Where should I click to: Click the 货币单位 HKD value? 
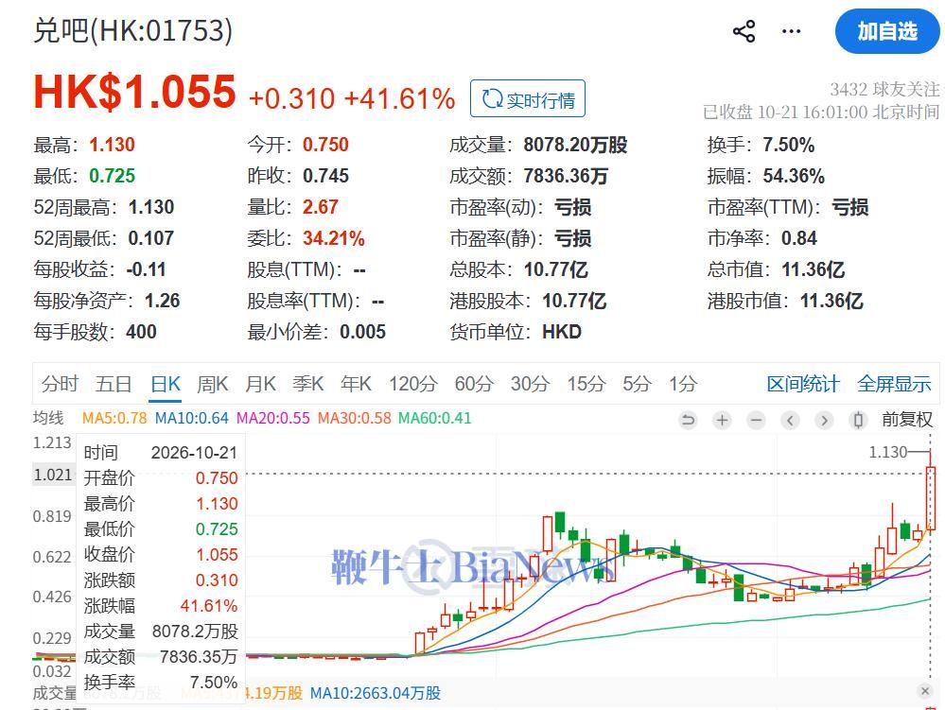[562, 332]
